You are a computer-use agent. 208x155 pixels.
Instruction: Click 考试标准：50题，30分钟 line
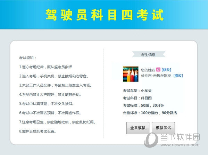coord(143,105)
